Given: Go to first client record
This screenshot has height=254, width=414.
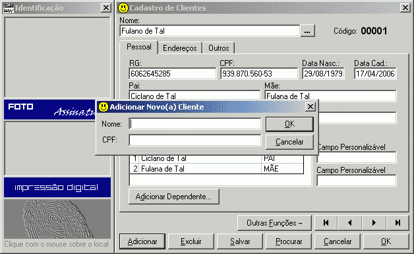Looking at the screenshot, I should point(326,223).
